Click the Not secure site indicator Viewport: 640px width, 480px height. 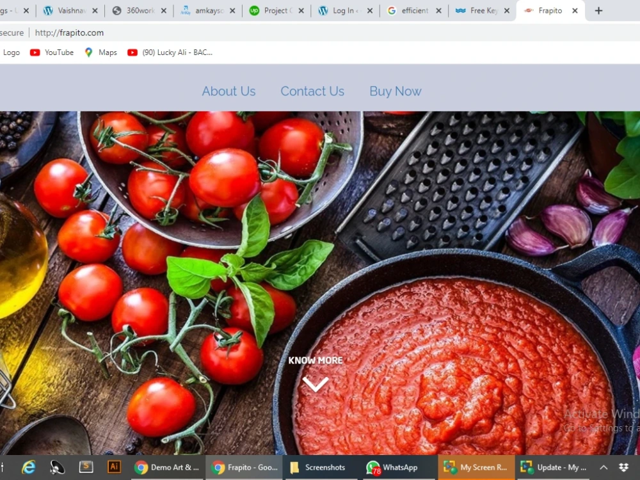pyautogui.click(x=12, y=33)
